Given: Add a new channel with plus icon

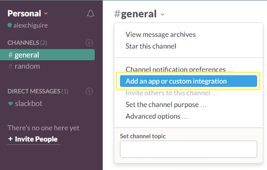Looking at the screenshot, I should [x=89, y=43].
